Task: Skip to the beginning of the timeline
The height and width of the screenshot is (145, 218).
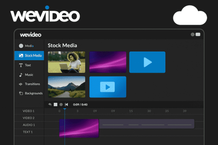Action: coord(66,104)
